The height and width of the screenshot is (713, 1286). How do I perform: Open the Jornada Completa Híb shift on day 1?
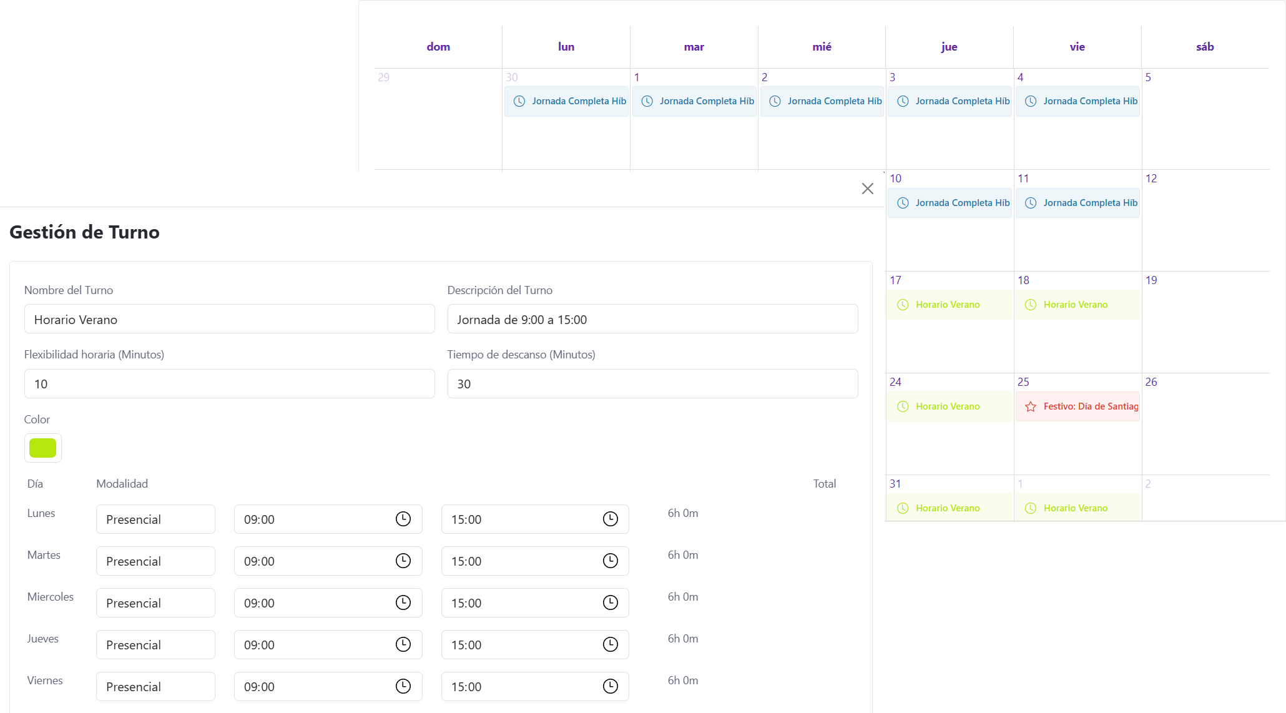click(694, 101)
